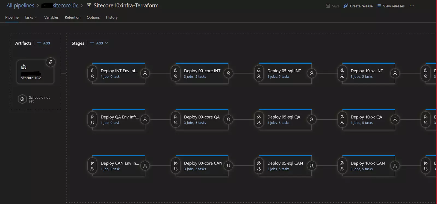Open pre-deployment conditions for Deploy 10-xc QA
This screenshot has height=204, width=437.
tap(342, 120)
